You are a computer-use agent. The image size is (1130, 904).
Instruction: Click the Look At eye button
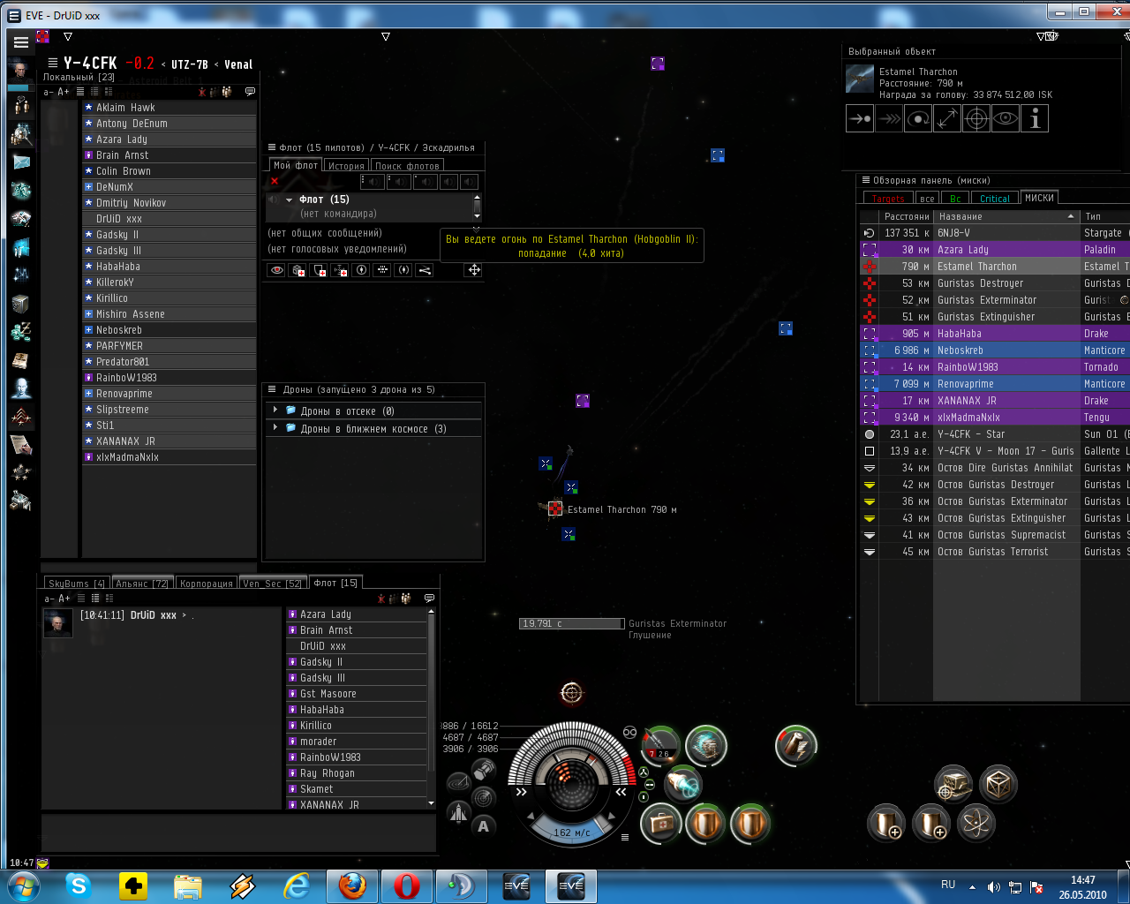tap(1006, 118)
